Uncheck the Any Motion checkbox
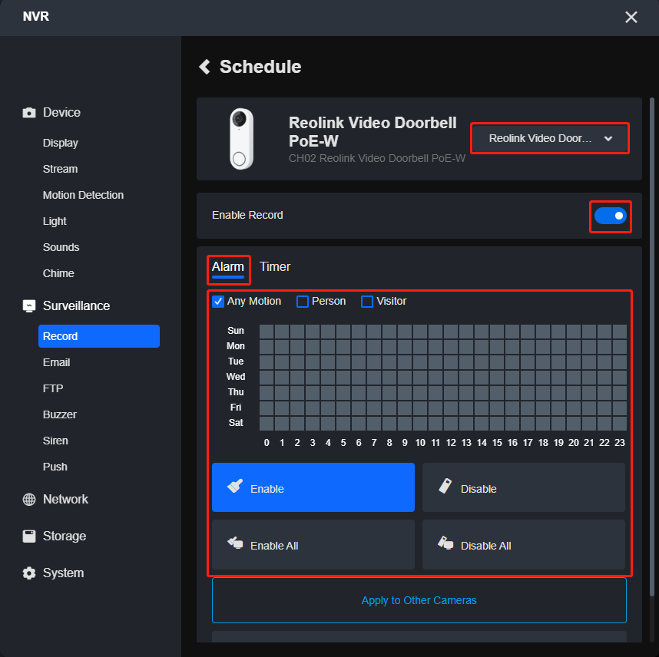 [218, 302]
